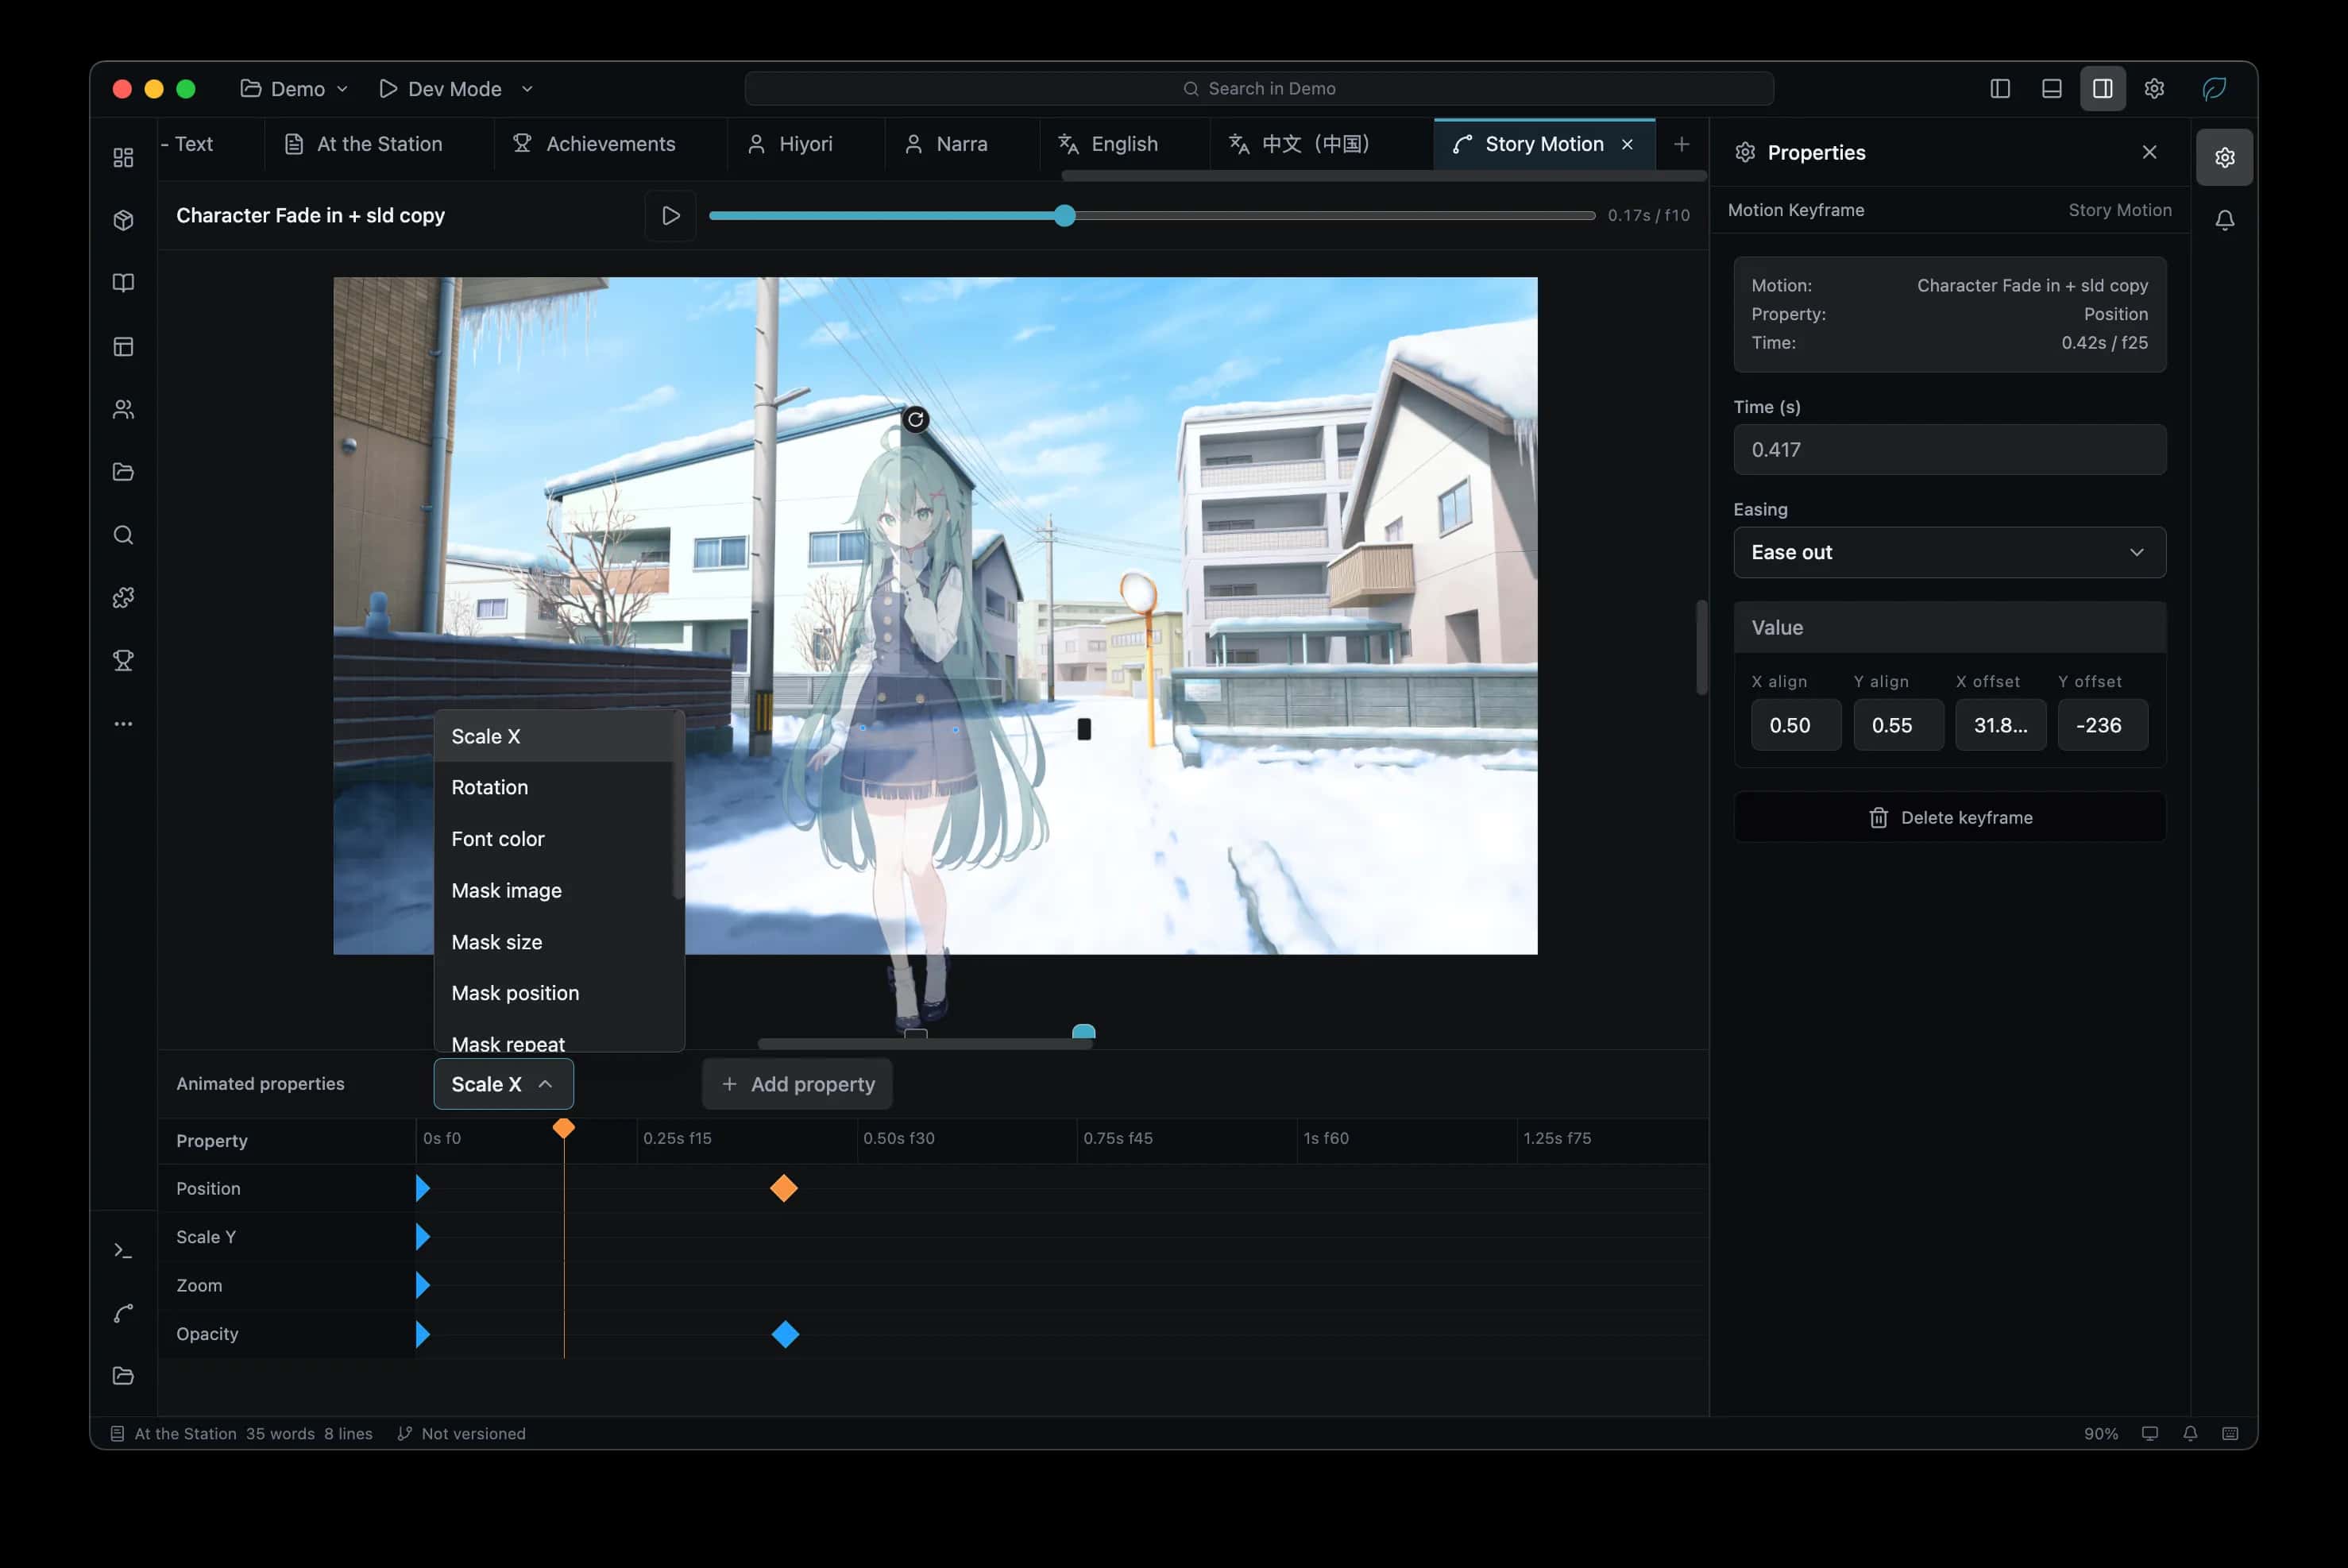Open the Easing 'Ease out' dropdown
The width and height of the screenshot is (2348, 1568).
click(x=1949, y=552)
